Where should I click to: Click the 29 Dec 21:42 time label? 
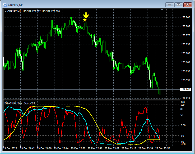[27, 148]
